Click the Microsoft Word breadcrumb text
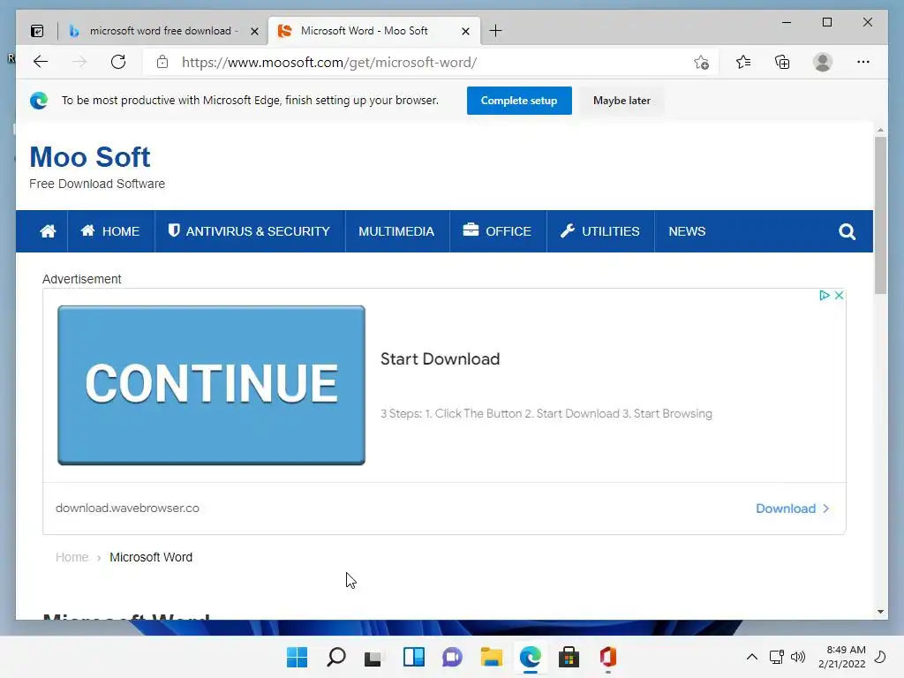Viewport: 904px width, 678px height. point(151,557)
